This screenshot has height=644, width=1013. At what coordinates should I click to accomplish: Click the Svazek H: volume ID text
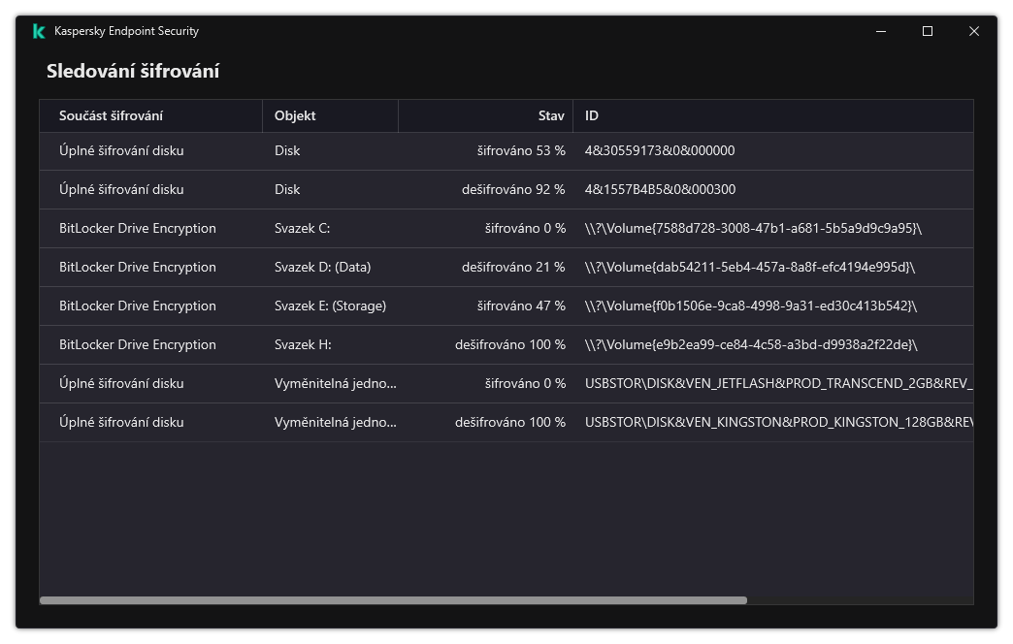coord(751,345)
